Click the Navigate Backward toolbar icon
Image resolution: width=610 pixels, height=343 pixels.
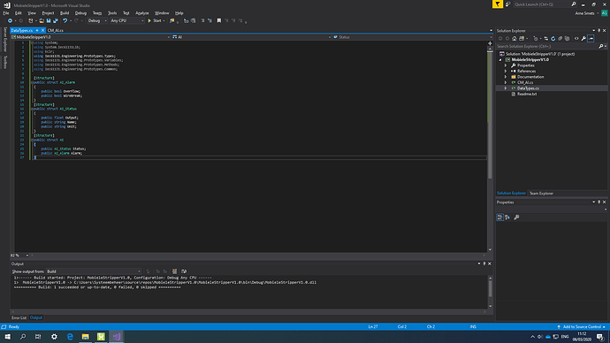click(10, 20)
